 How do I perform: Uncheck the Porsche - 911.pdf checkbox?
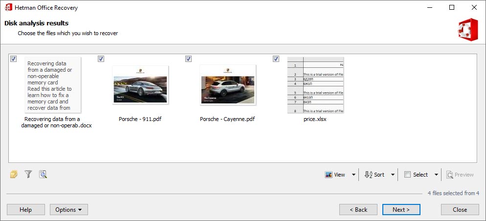[101, 59]
